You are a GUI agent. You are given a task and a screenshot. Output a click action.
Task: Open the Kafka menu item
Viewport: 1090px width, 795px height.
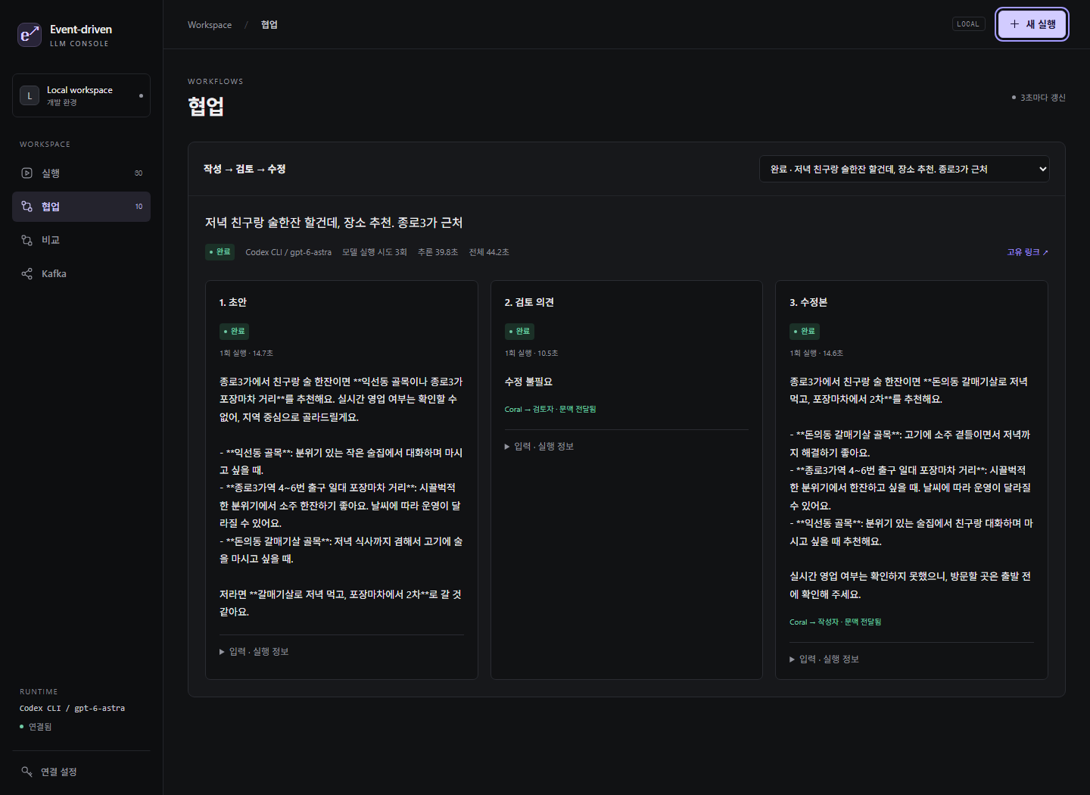click(x=81, y=274)
